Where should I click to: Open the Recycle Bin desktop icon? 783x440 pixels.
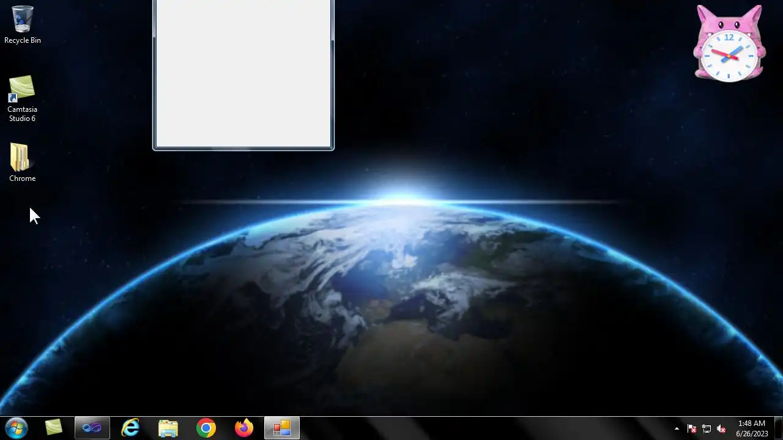click(x=23, y=24)
